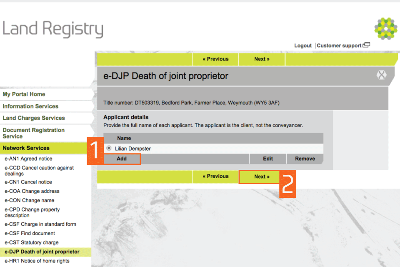
Task: Expand Land Charges Services section
Action: (34, 118)
